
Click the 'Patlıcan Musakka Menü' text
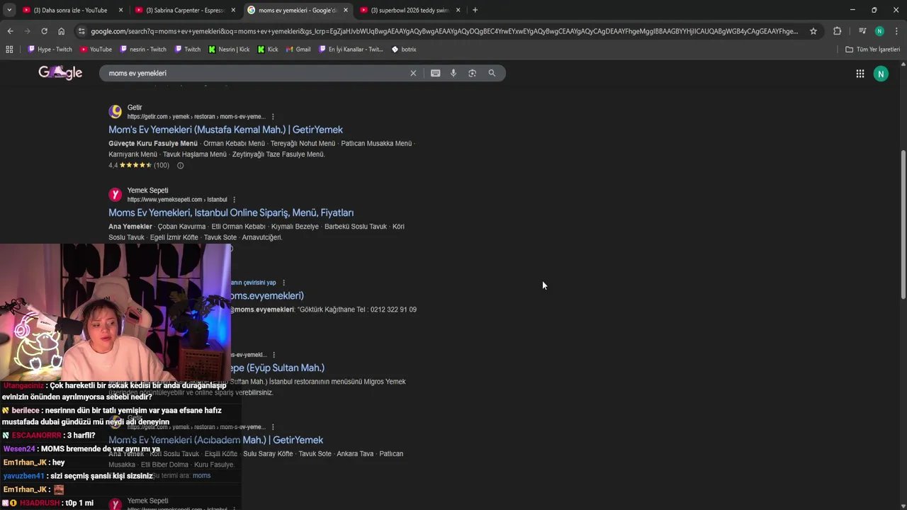point(376,143)
